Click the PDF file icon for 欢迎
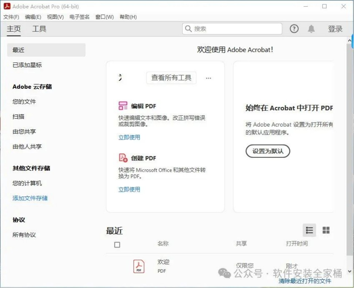The image size is (354, 288). click(139, 266)
